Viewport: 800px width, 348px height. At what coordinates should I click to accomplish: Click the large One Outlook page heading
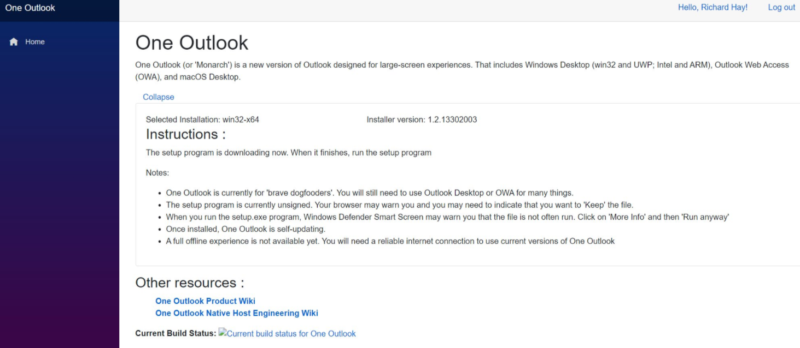click(x=191, y=43)
